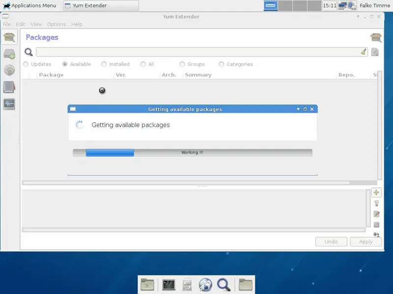The image size is (393, 294).
Task: Show package description star icon
Action: (x=376, y=193)
